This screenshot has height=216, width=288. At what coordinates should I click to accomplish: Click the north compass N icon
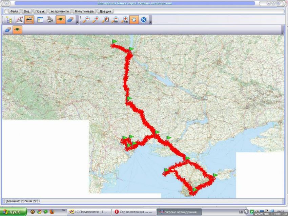click(143, 20)
